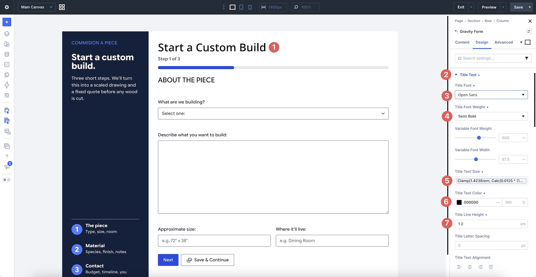Select the click-mode cursor icon in sidebar

click(7, 111)
